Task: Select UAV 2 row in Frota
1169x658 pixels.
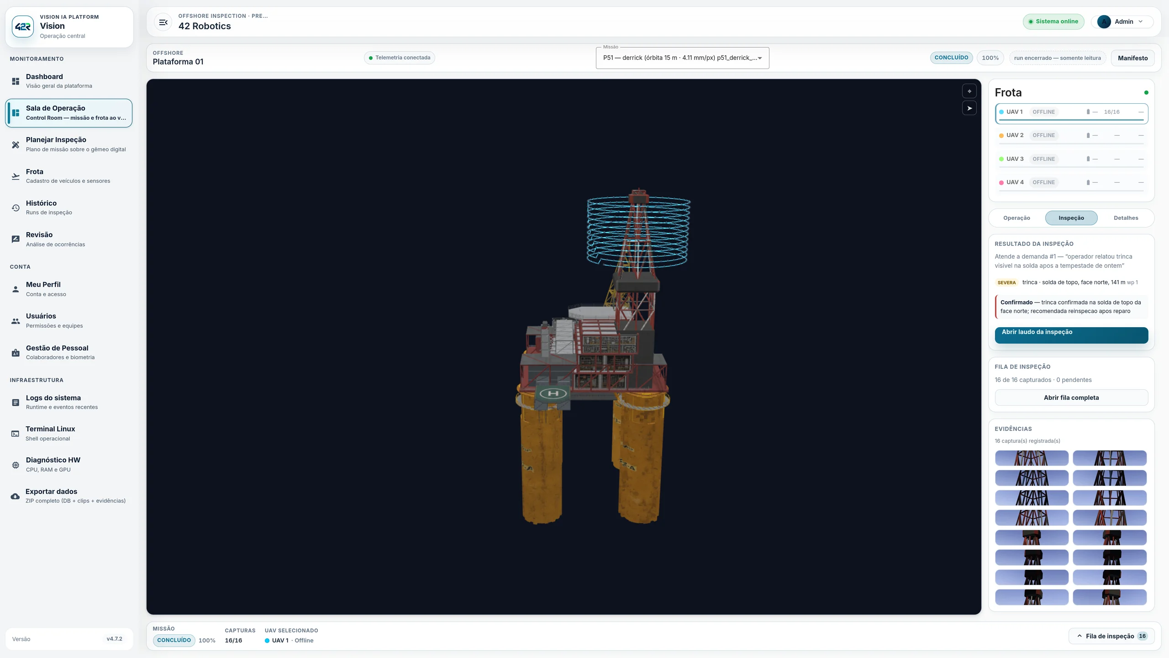Action: tap(1071, 137)
